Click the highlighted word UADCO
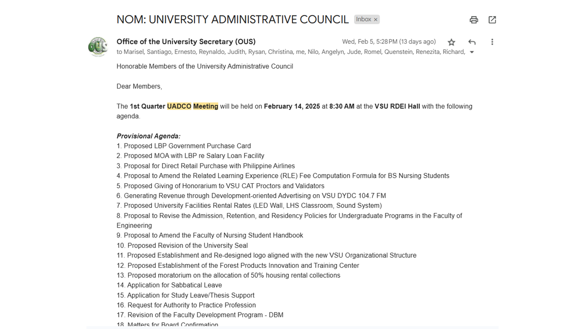The width and height of the screenshot is (585, 329). (x=179, y=106)
